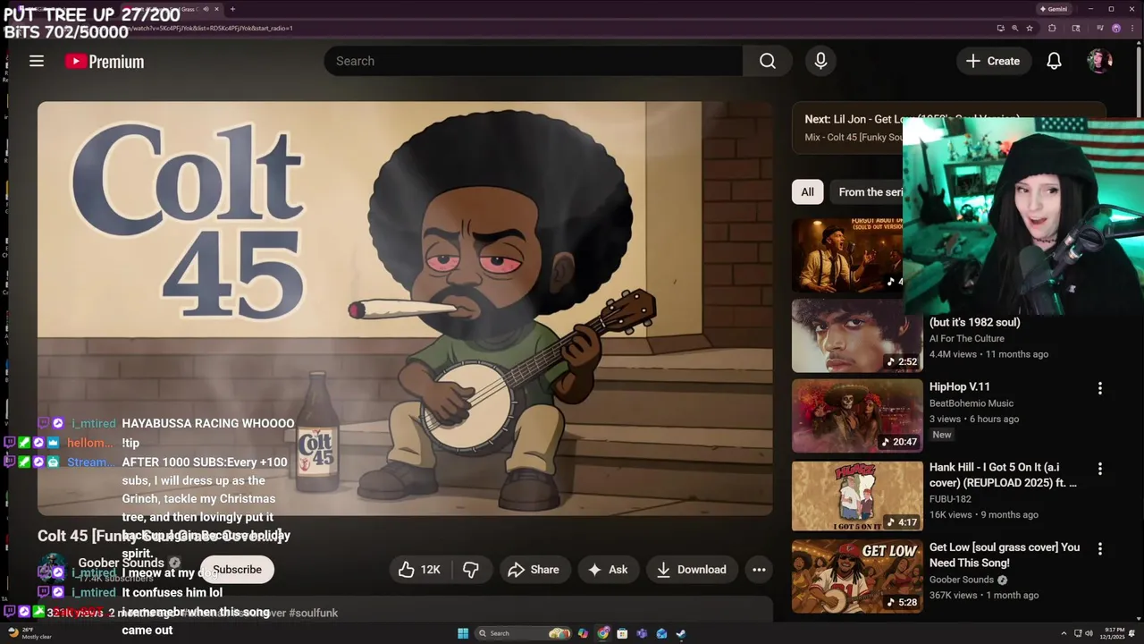1144x644 pixels.
Task: Open the Chrome profile avatar
Action: tap(1116, 28)
